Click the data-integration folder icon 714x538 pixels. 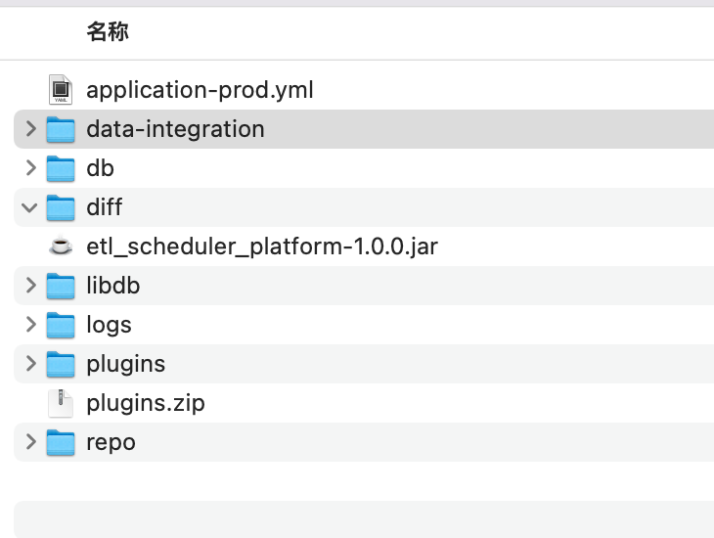(61, 129)
